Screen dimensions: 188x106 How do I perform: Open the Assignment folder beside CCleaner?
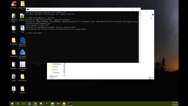(x=22, y=5)
